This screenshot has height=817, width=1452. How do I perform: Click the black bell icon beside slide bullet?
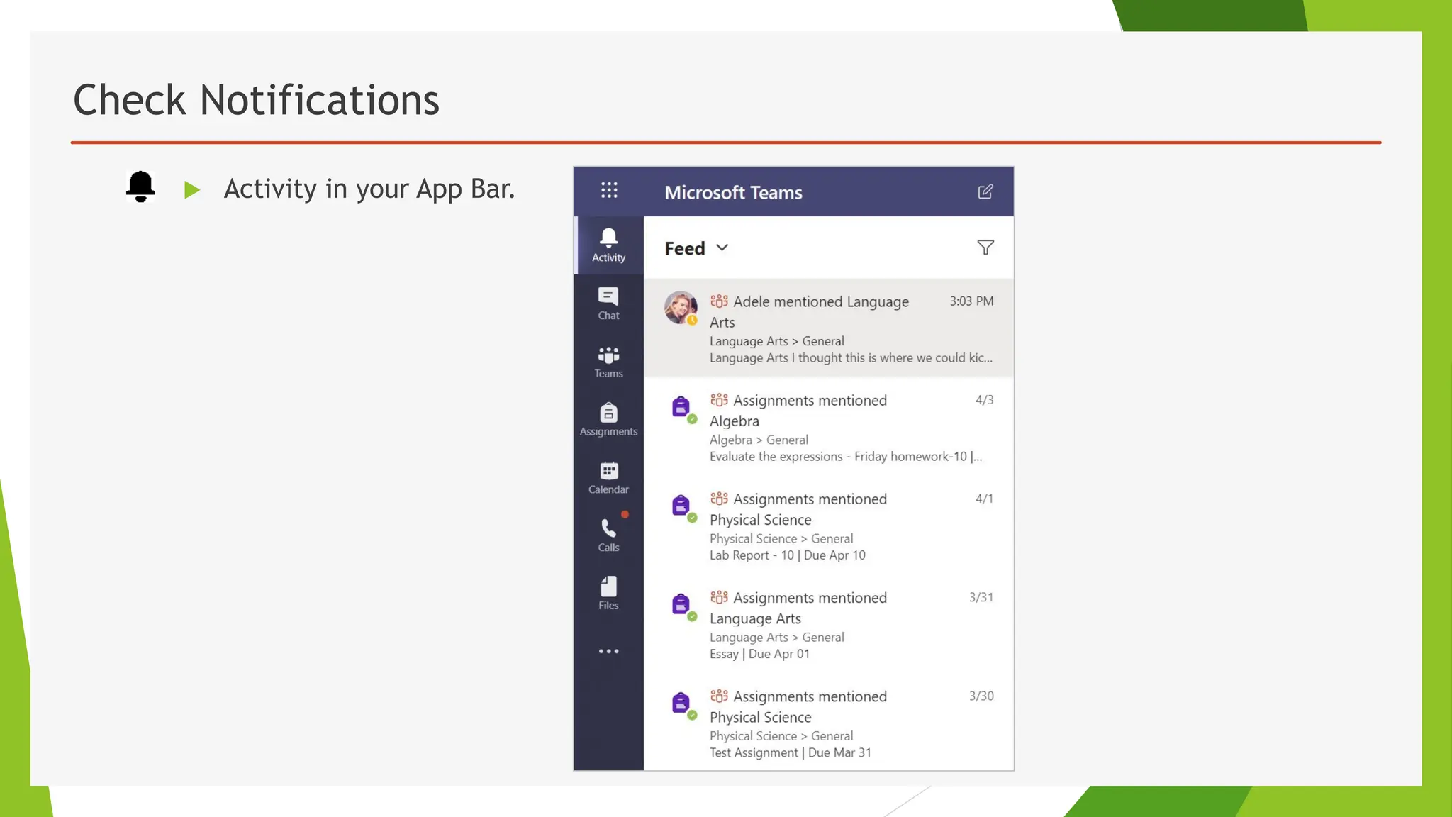(x=140, y=187)
